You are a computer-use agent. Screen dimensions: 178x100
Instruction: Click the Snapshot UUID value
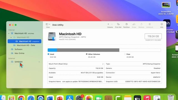(143, 81)
